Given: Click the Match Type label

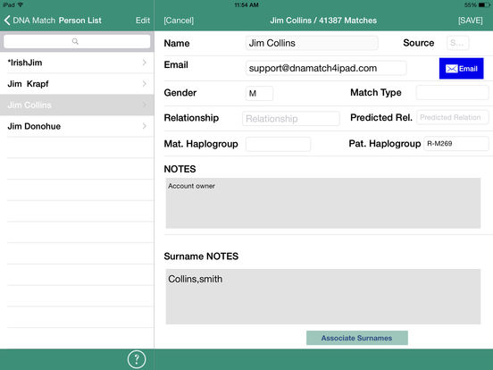Looking at the screenshot, I should click(x=376, y=93).
